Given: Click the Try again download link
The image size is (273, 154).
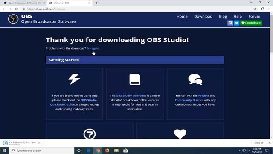Looking at the screenshot, I should click(93, 48).
